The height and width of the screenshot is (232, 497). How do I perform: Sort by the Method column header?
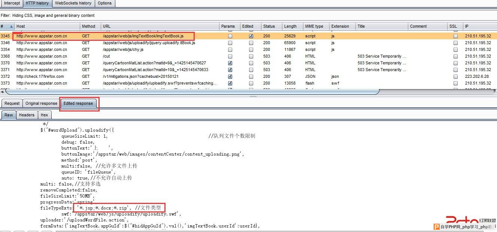[91, 26]
